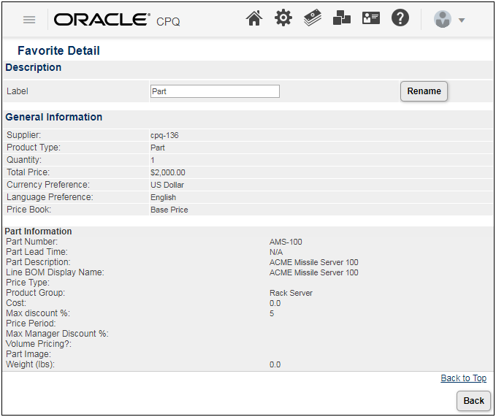The width and height of the screenshot is (496, 417).
Task: Select the supplier value cpq-136
Action: point(164,135)
